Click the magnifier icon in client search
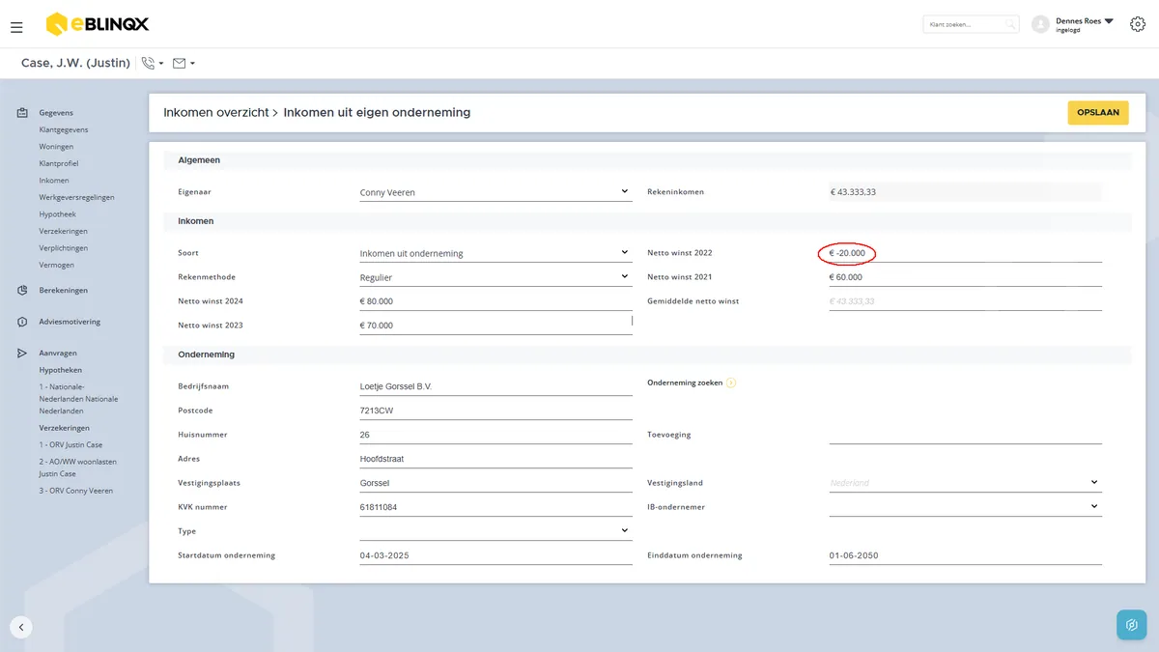 1009,24
